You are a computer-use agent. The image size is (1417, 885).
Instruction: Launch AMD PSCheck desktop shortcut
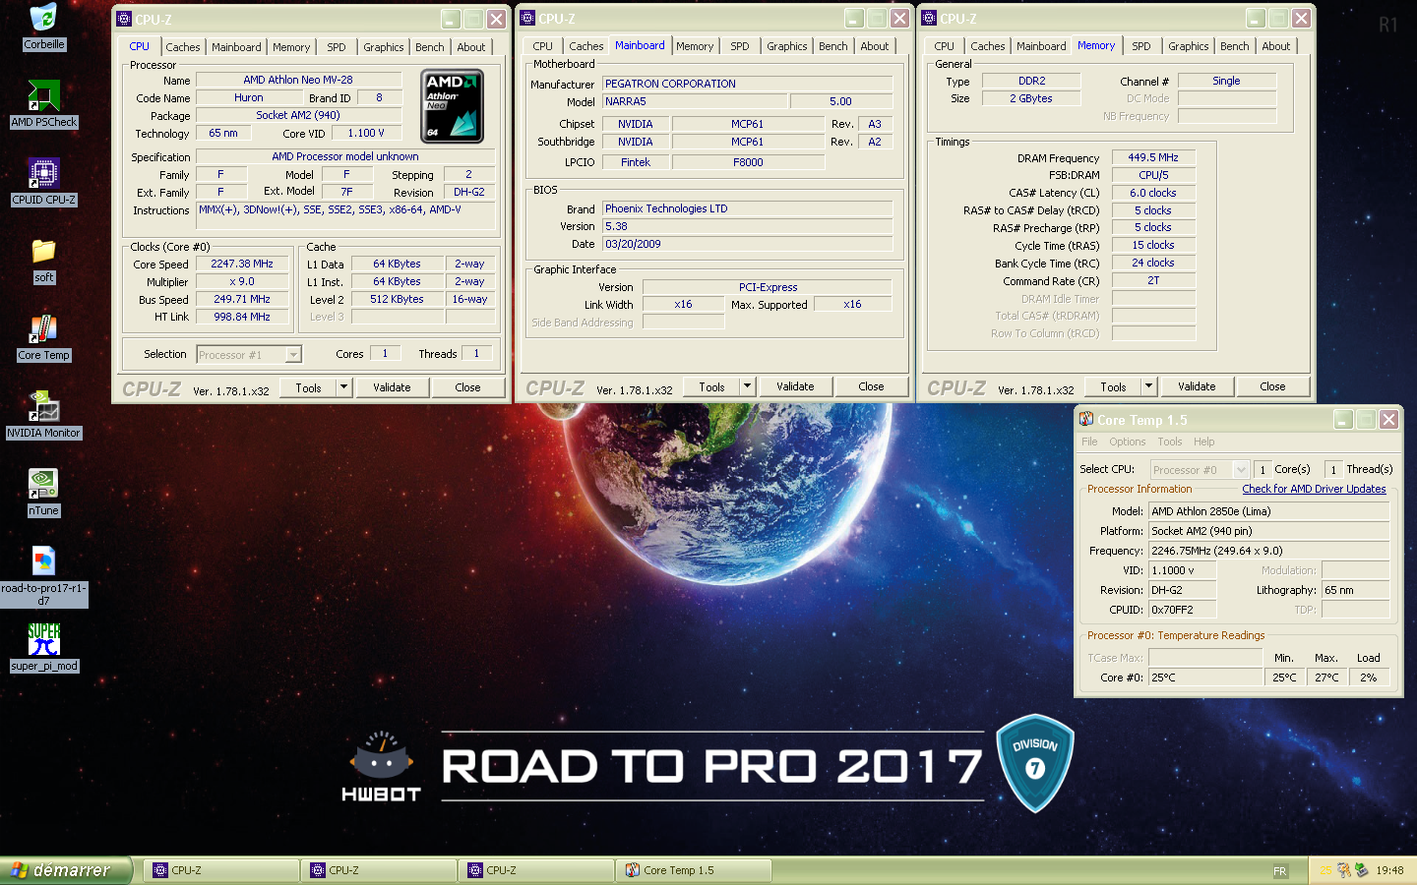(43, 104)
